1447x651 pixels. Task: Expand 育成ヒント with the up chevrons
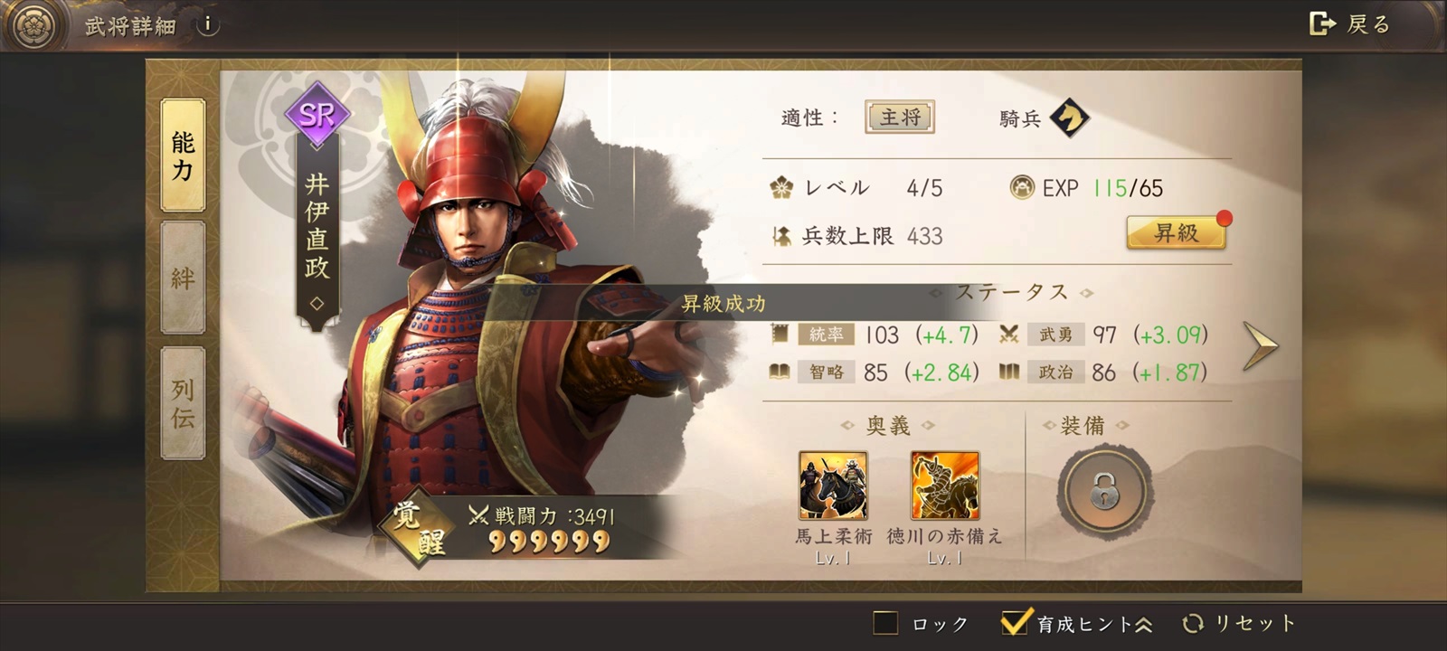pyautogui.click(x=1144, y=624)
